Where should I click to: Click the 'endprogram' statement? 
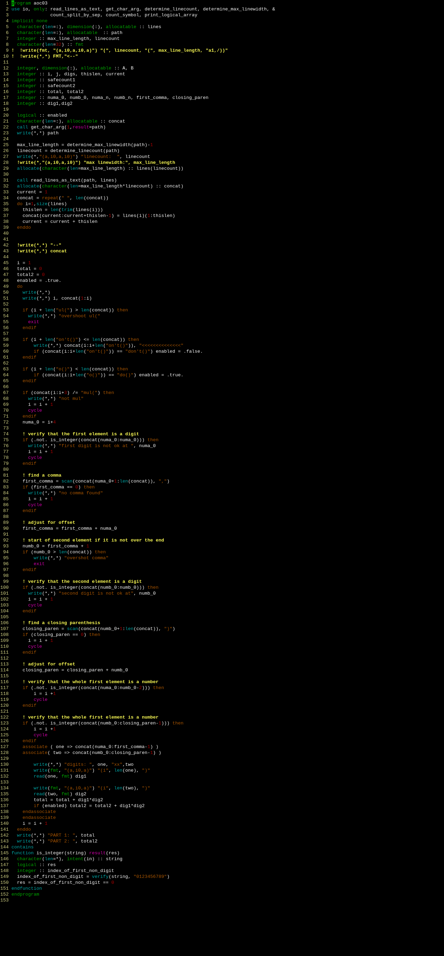tap(25, 895)
